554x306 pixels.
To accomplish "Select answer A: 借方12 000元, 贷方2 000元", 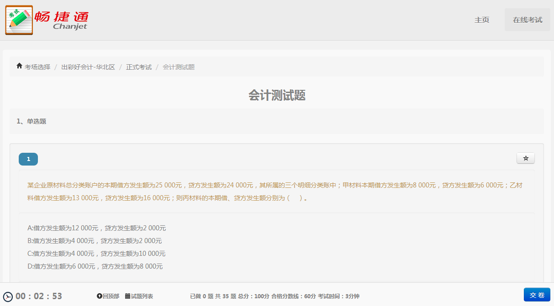I will tap(96, 228).
